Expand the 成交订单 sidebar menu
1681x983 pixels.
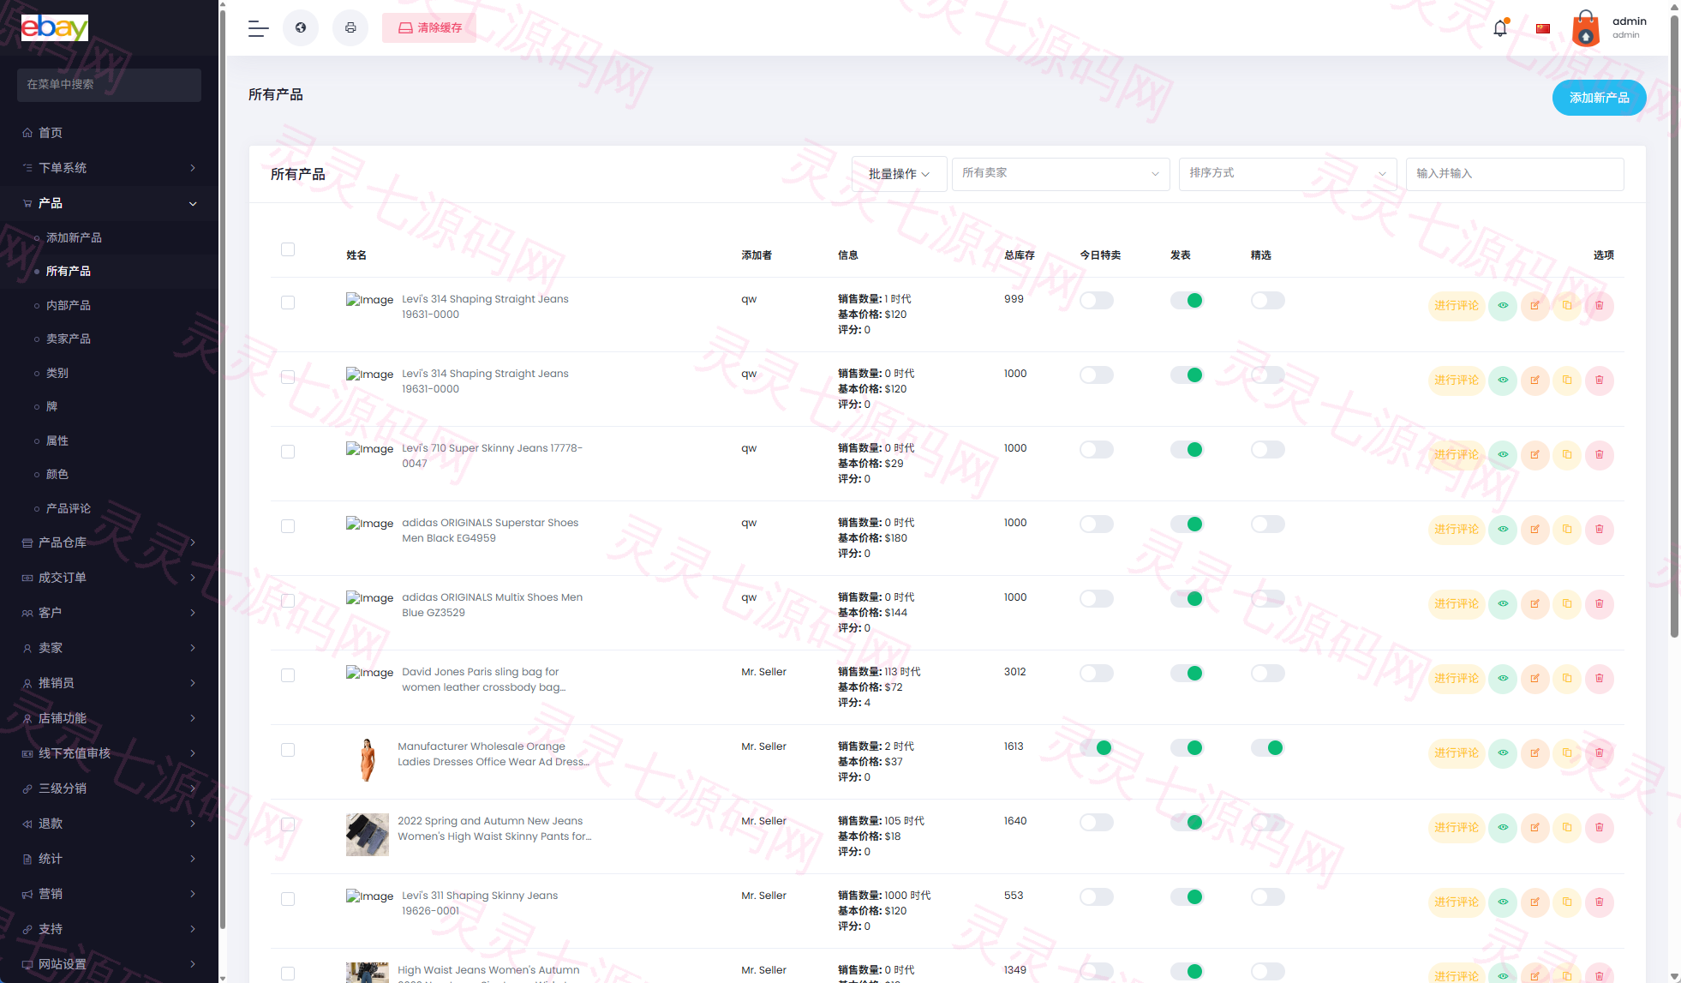click(x=109, y=578)
